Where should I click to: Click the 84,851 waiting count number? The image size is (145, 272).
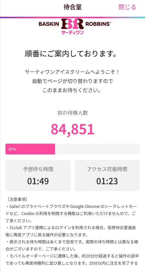(x=72, y=130)
